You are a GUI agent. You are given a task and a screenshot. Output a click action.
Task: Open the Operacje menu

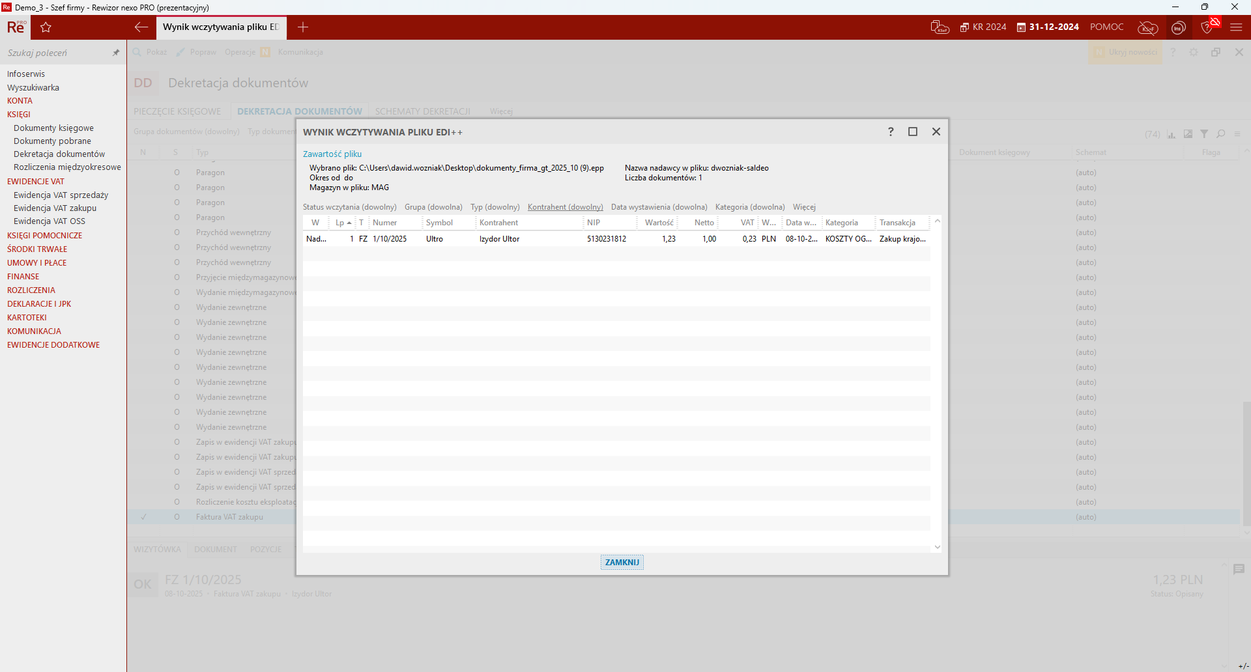[240, 52]
